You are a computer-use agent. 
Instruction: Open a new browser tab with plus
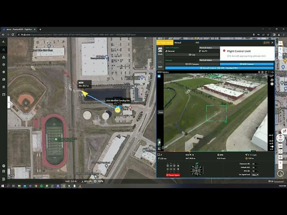click(x=40, y=30)
